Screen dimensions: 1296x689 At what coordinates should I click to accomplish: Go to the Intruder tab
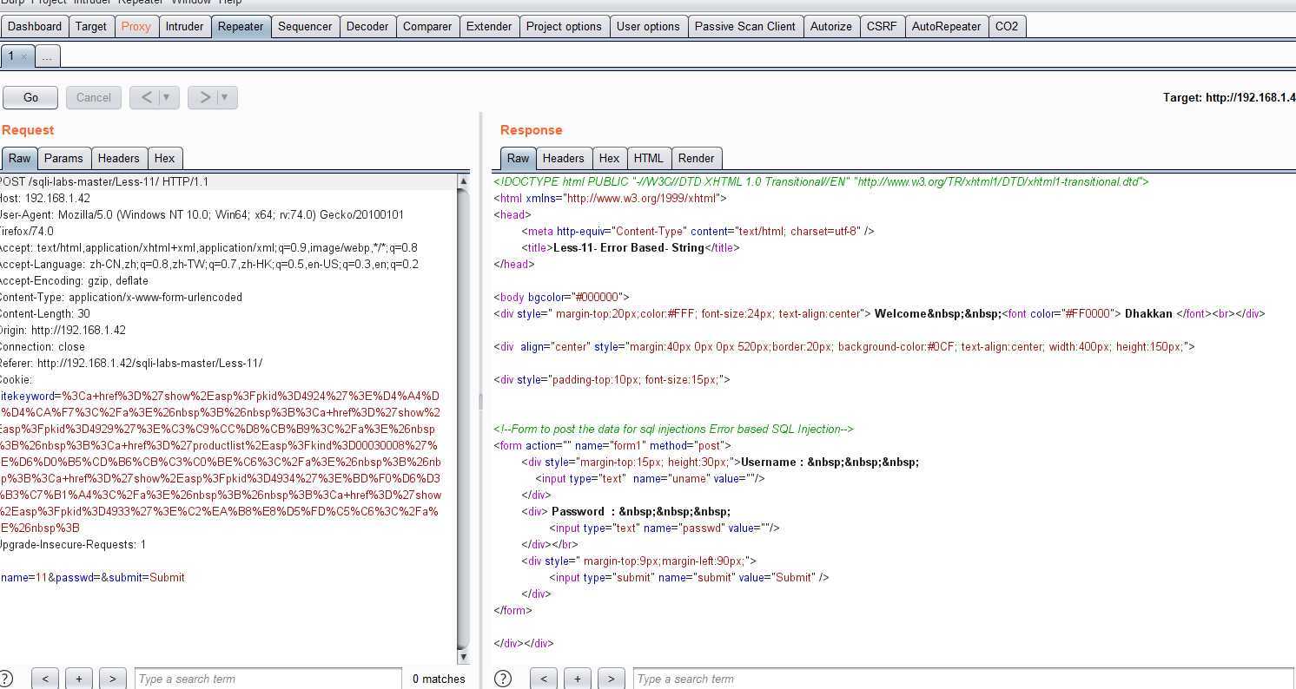click(184, 26)
